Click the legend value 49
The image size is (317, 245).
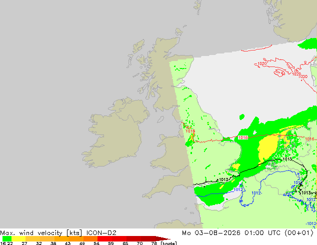[82, 243]
